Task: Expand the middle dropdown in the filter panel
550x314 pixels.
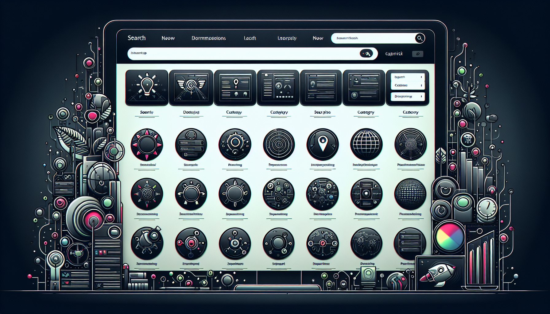Action: pos(408,85)
